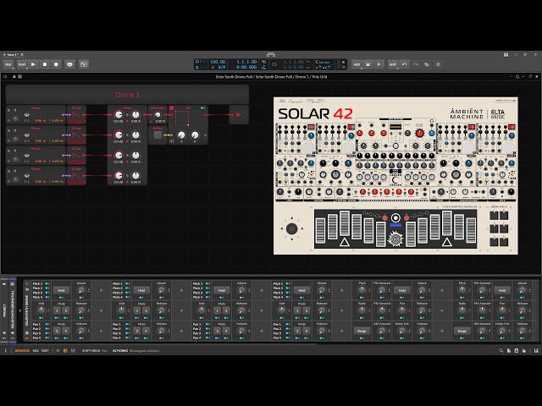Adjust the AR module attack knob A
The image size is (542, 406).
coord(181,135)
